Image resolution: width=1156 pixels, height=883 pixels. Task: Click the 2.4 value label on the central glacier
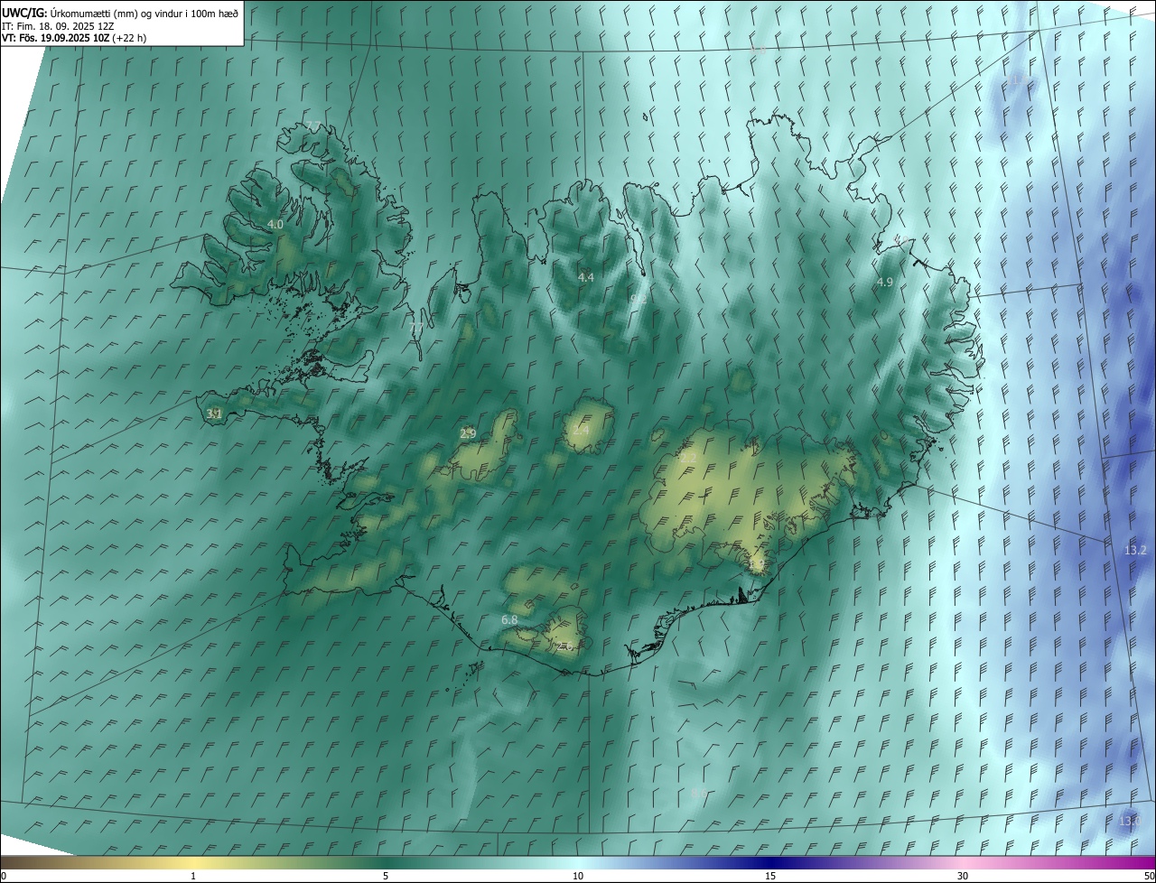coord(581,431)
